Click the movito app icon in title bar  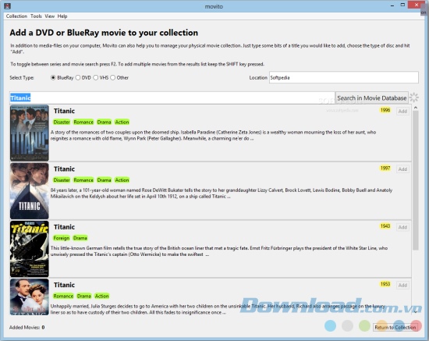pyautogui.click(x=7, y=5)
